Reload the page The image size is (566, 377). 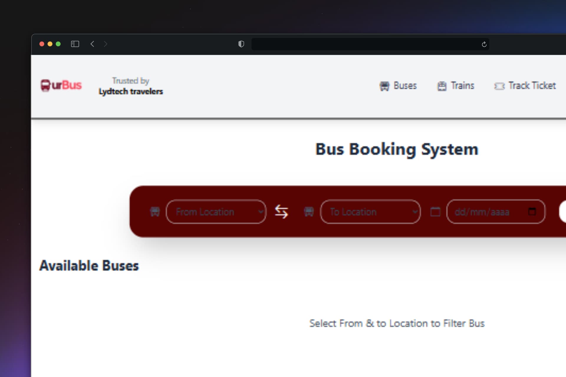click(484, 44)
